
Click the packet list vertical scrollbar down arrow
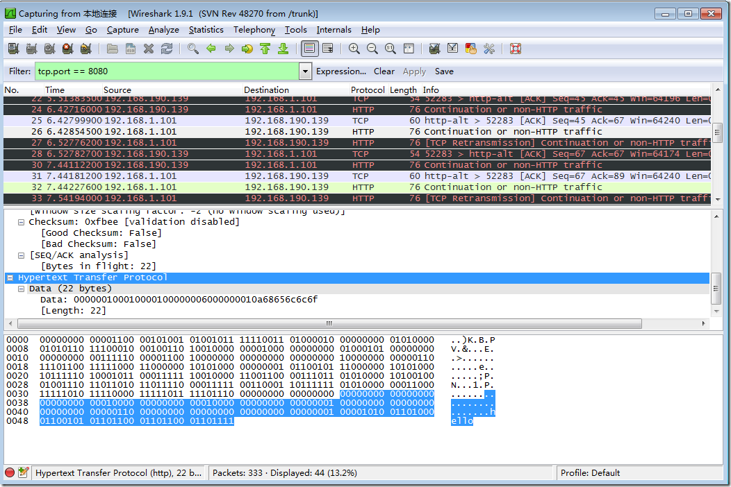click(718, 199)
